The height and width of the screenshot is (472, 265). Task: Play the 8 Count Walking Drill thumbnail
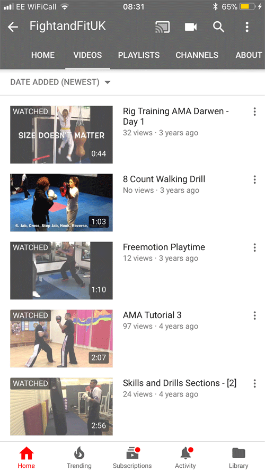click(61, 203)
